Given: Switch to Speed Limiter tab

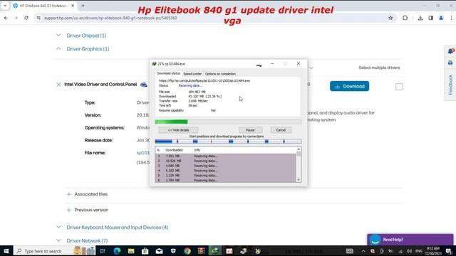Looking at the screenshot, I should [x=192, y=74].
